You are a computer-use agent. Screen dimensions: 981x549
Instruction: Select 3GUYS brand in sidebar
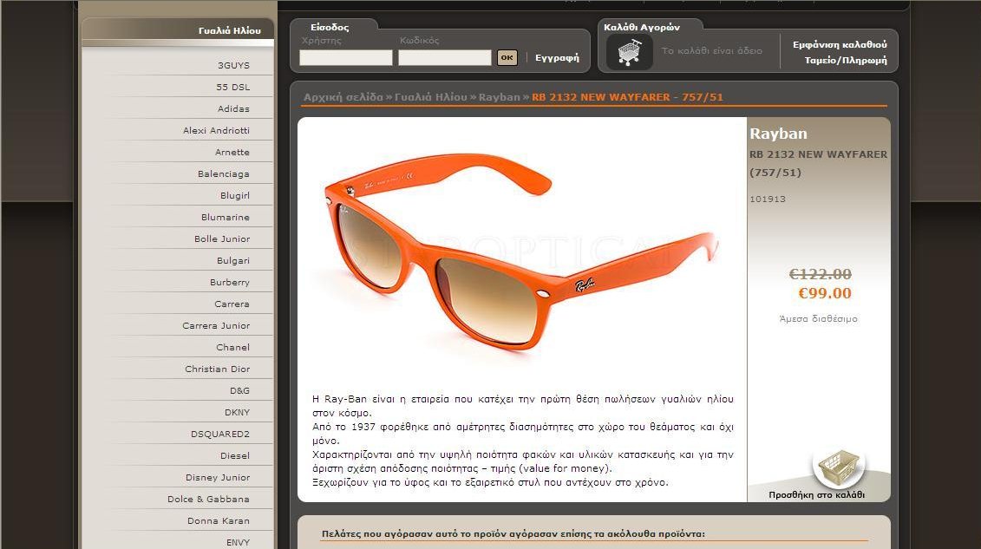(x=233, y=66)
